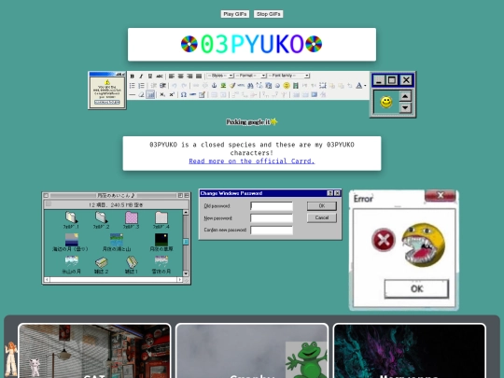Click the cleanup brush icon
Viewport: 504px width, 378px height.
click(232, 86)
